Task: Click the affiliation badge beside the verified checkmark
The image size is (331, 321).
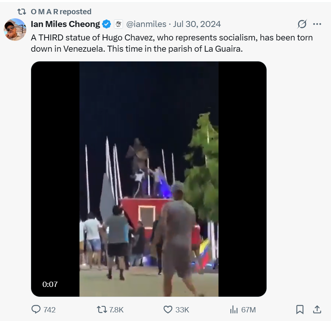Action: coord(118,24)
